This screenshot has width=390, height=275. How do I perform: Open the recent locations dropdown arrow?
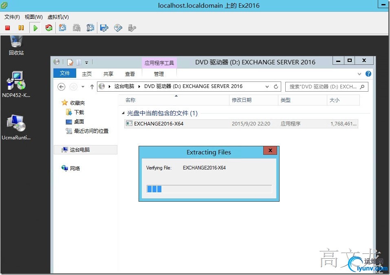pos(83,87)
